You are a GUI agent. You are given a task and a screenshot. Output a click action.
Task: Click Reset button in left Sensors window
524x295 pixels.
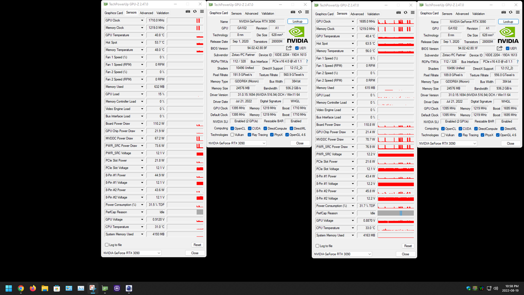tap(197, 245)
